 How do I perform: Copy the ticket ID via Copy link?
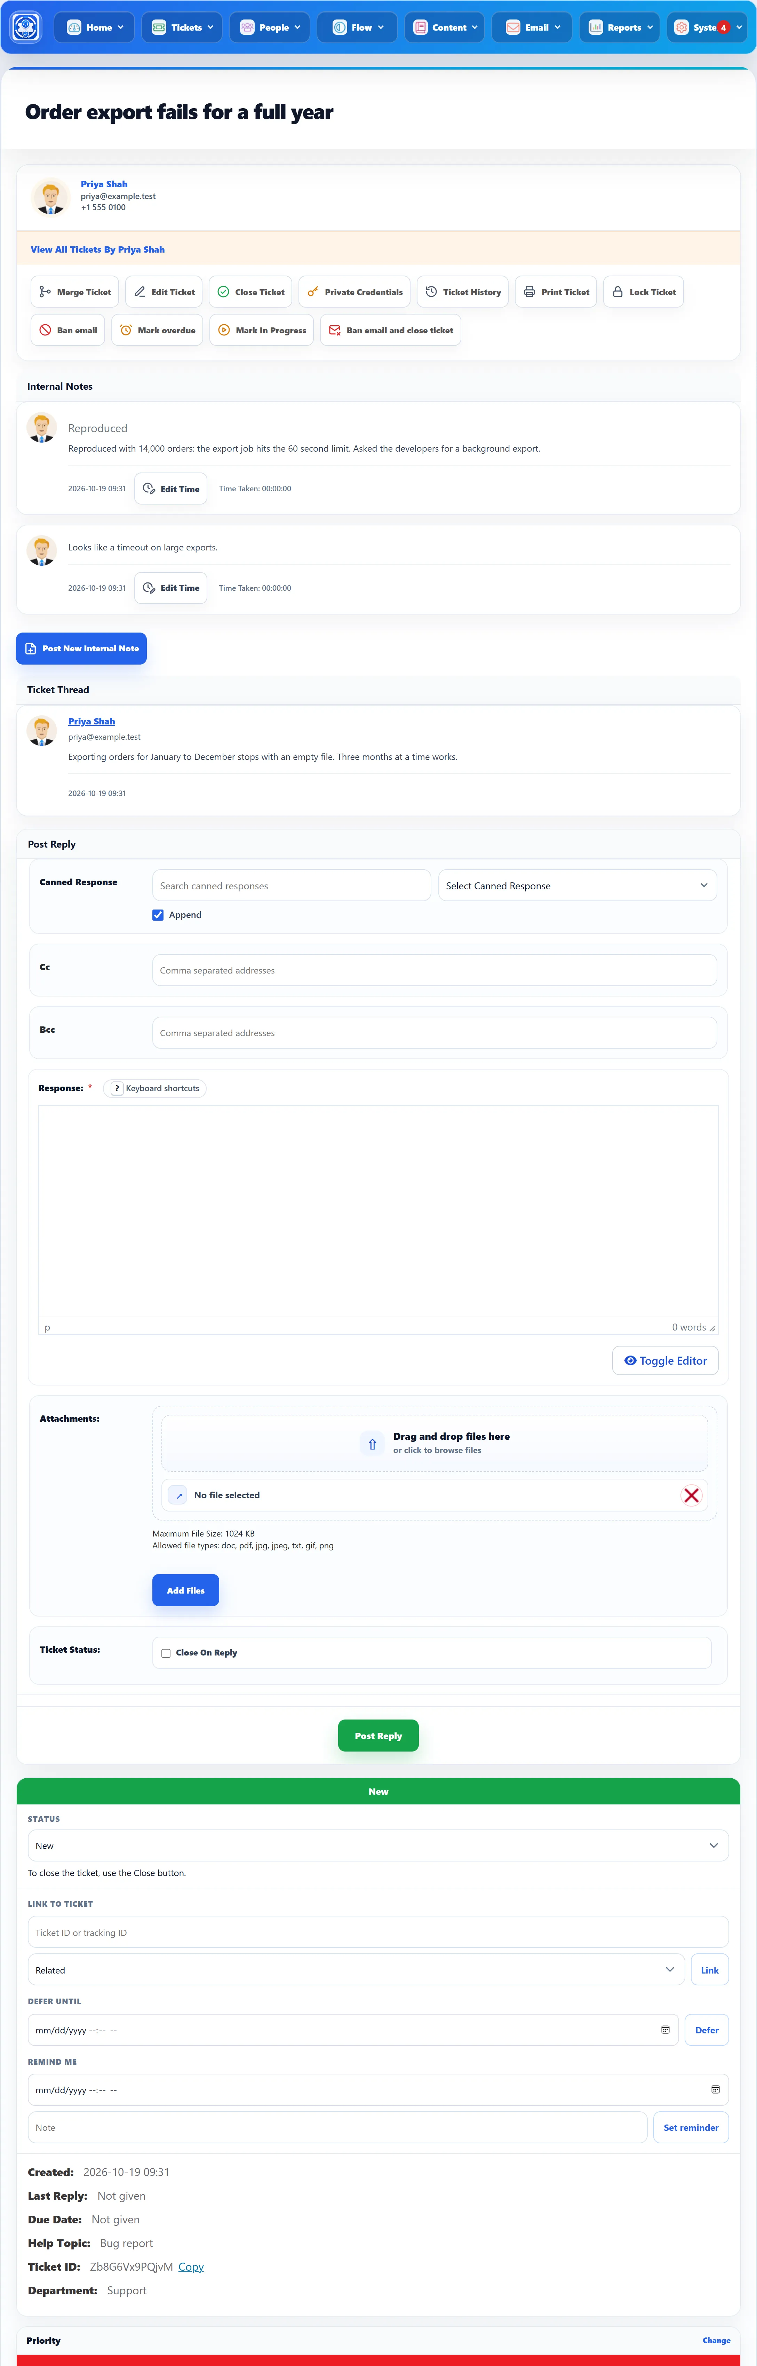[x=191, y=2267]
